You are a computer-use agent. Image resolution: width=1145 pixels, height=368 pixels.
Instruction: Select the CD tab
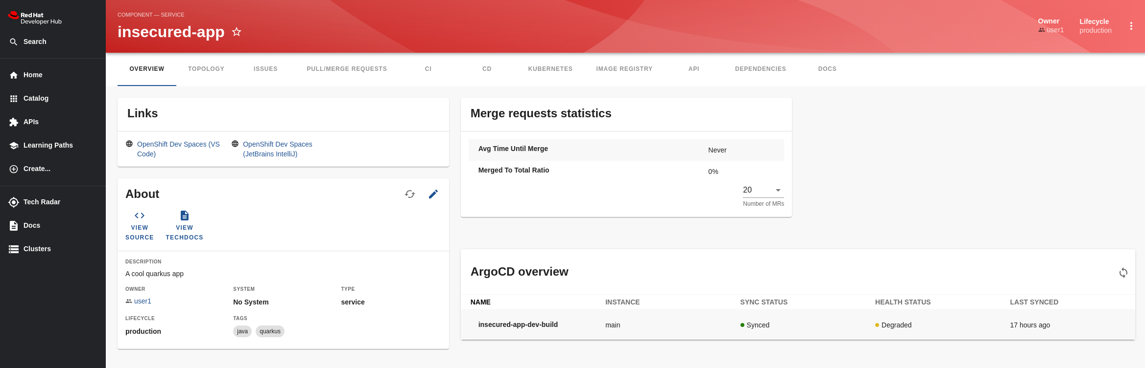(x=487, y=69)
